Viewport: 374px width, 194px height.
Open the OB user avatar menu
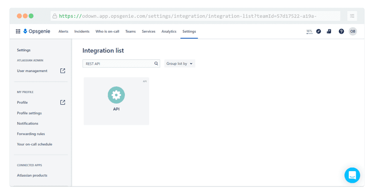click(x=352, y=31)
